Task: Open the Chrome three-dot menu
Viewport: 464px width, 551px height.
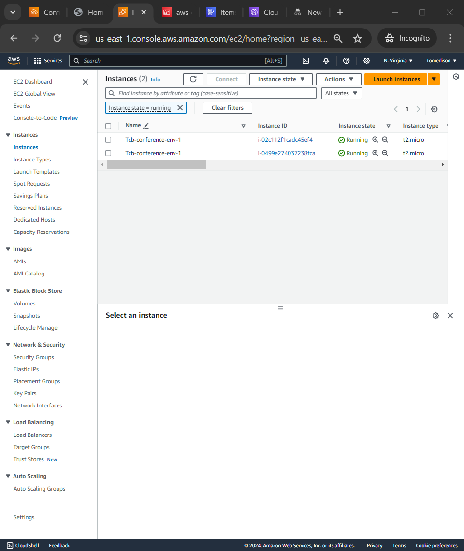Action: click(x=450, y=38)
